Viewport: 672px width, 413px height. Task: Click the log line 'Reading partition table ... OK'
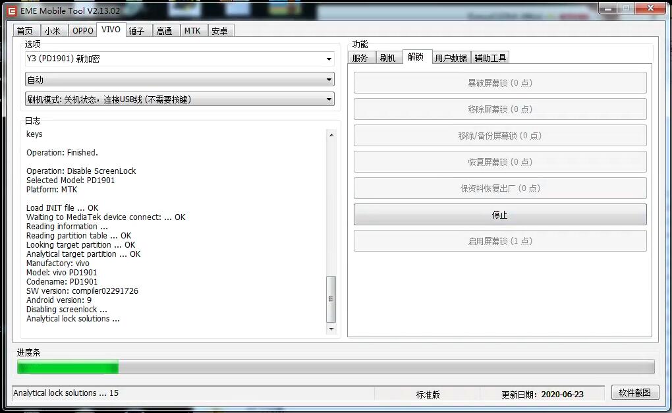click(x=79, y=236)
